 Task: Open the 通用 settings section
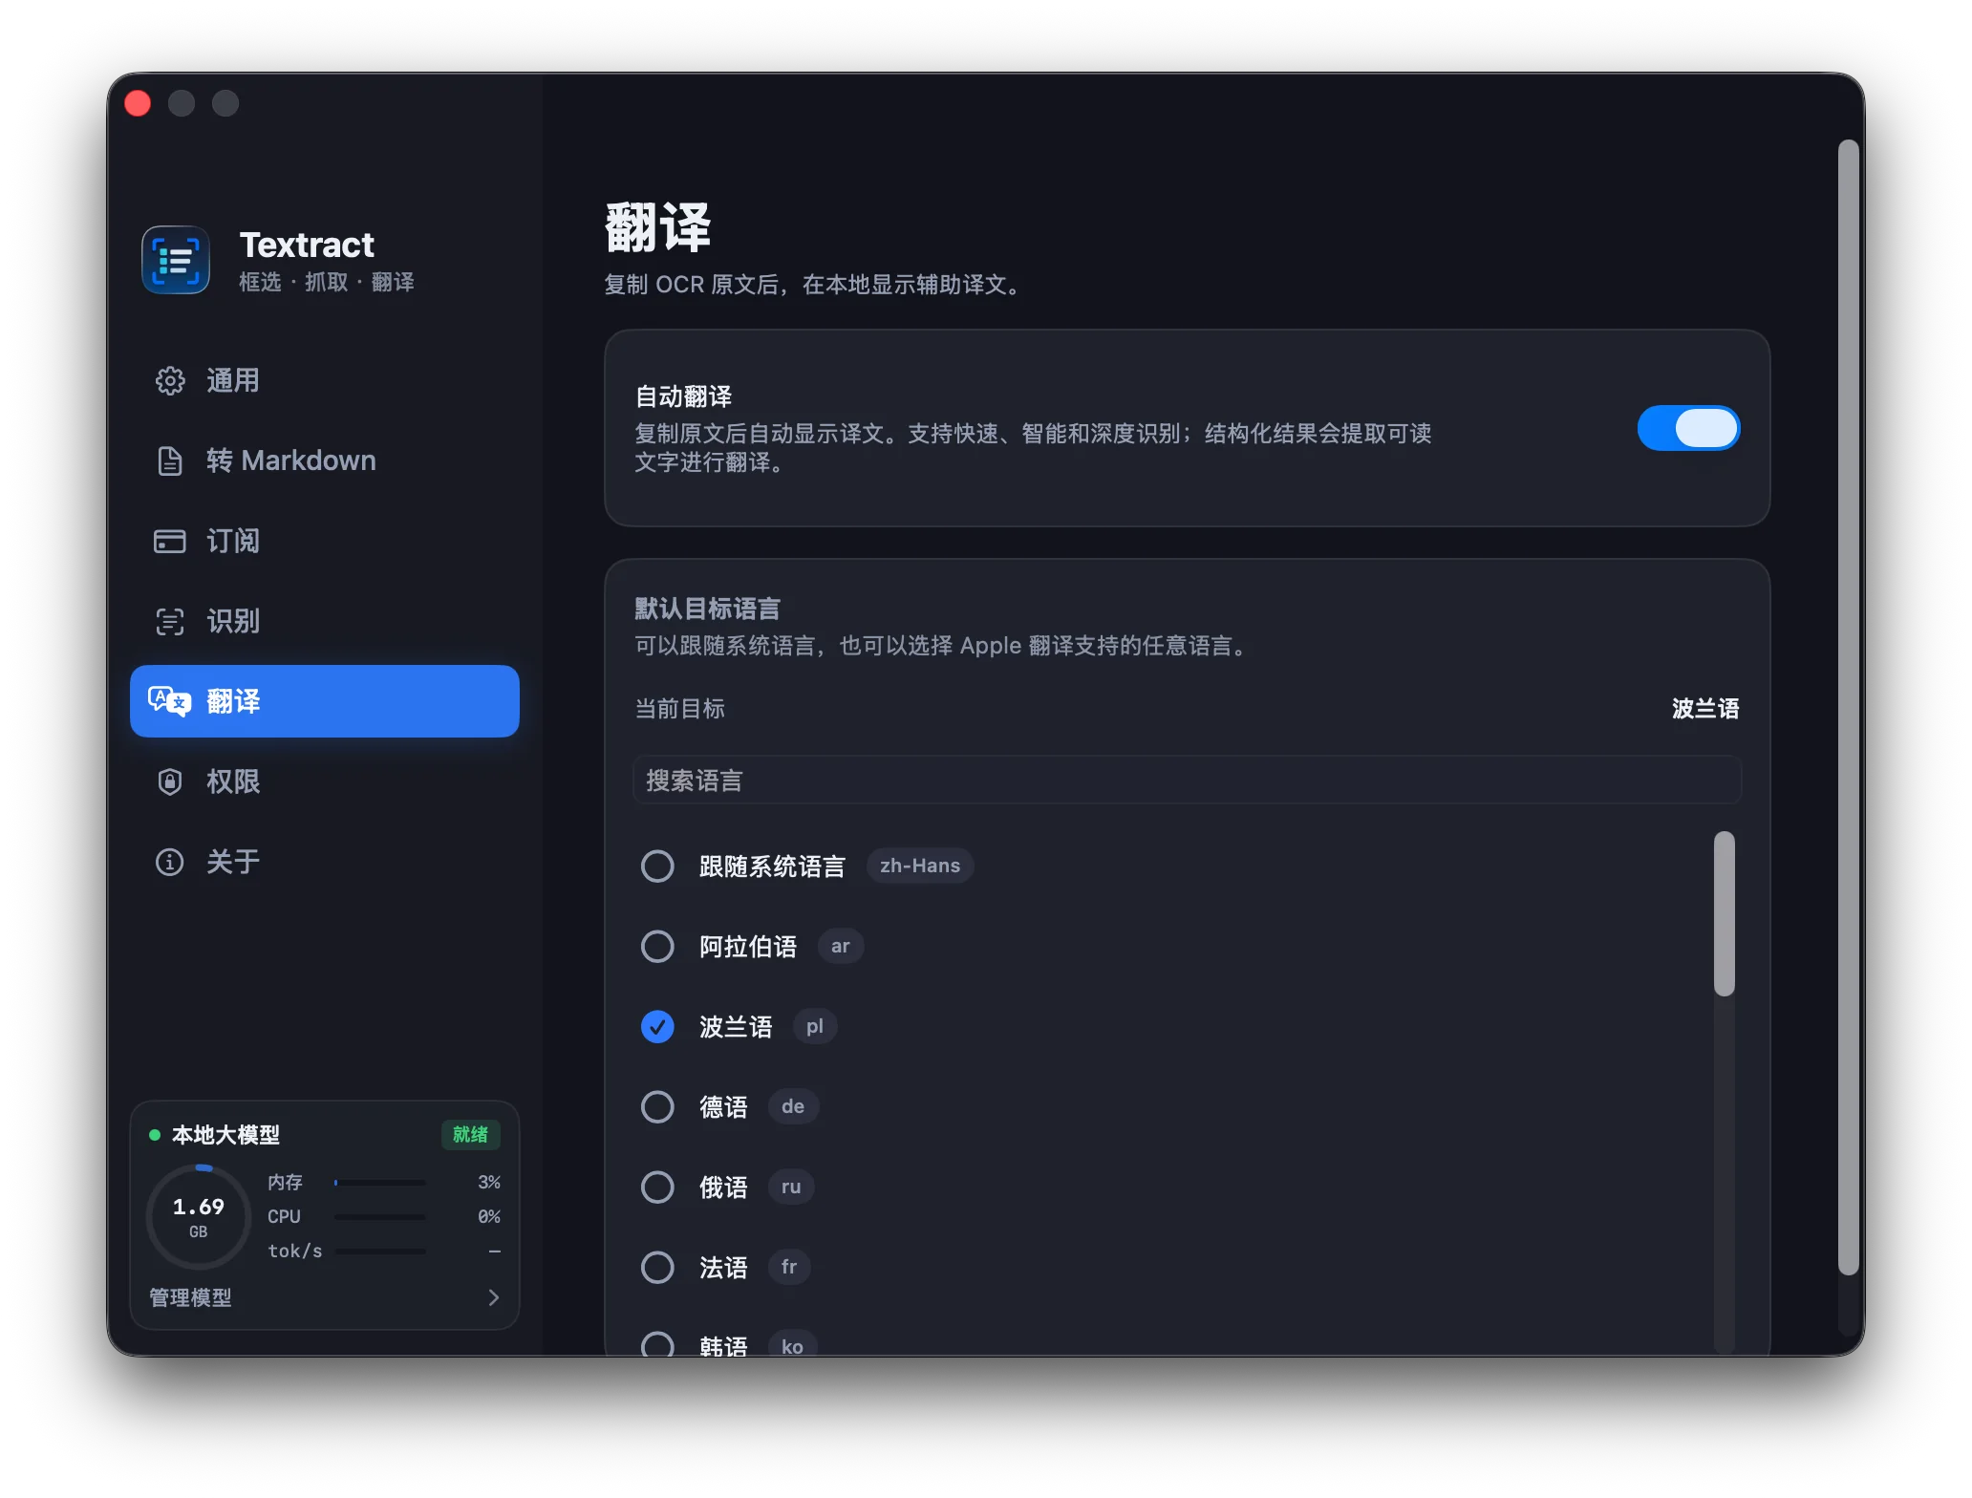325,380
